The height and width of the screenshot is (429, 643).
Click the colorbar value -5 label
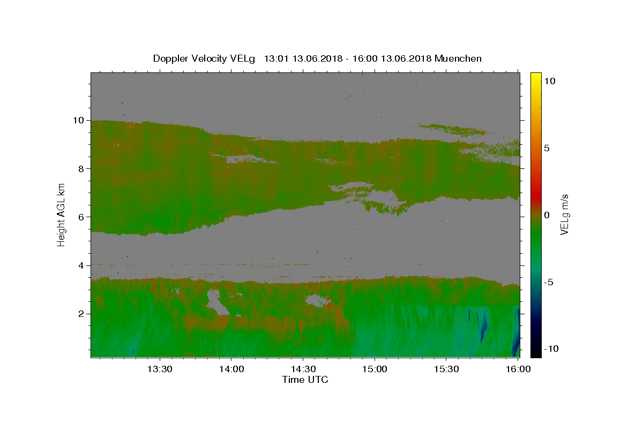548,282
